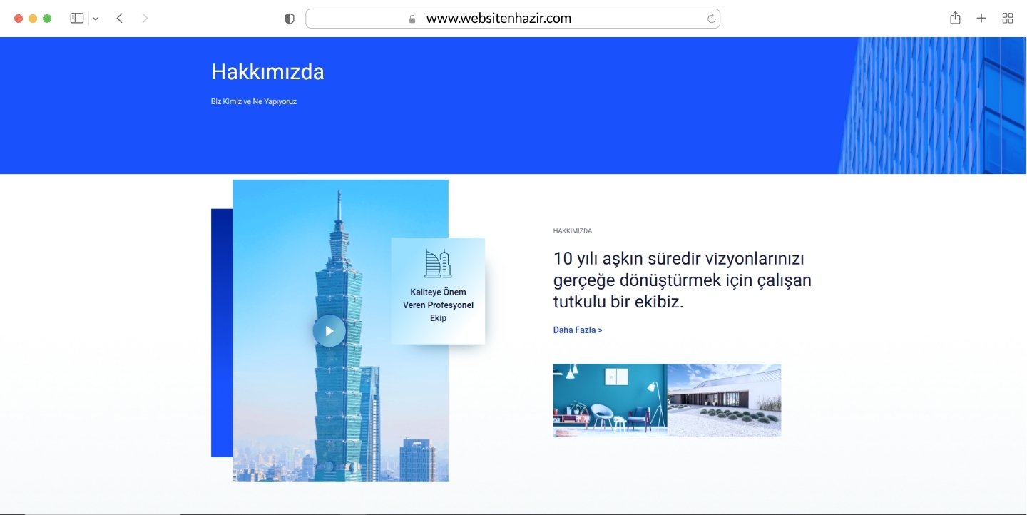The height and width of the screenshot is (515, 1027).
Task: Open the Share menu icon
Action: click(956, 18)
